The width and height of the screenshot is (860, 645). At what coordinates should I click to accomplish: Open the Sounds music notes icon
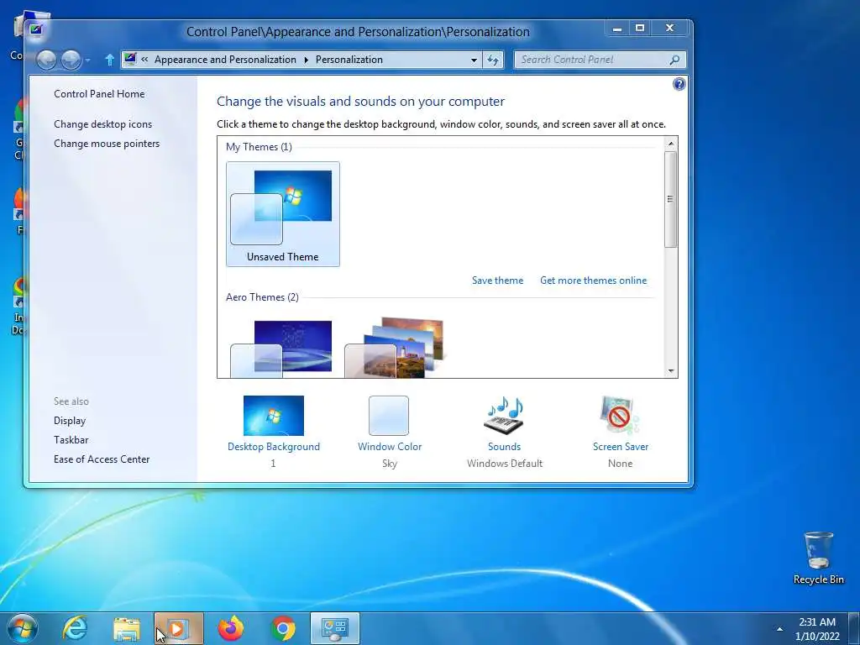pos(504,416)
